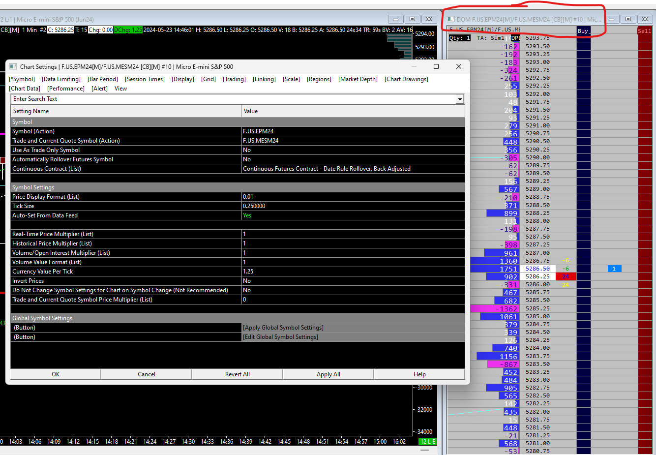This screenshot has width=656, height=455.
Task: Click the Apply All button
Action: [328, 374]
